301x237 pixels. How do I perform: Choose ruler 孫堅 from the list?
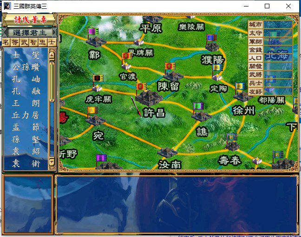(26, 140)
